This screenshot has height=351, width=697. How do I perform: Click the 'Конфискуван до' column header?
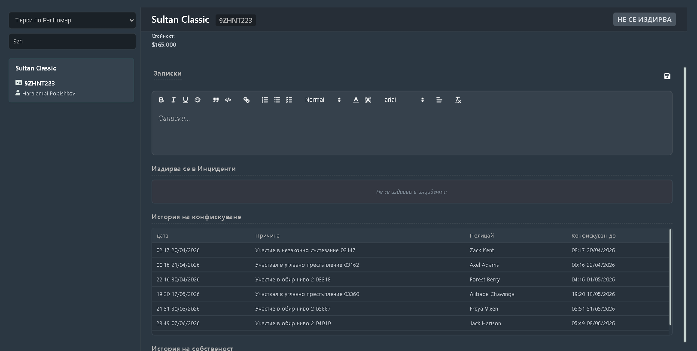[x=594, y=236]
